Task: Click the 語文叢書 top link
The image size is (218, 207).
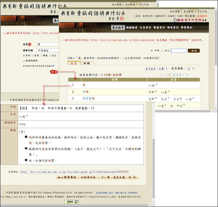Action: [190, 16]
